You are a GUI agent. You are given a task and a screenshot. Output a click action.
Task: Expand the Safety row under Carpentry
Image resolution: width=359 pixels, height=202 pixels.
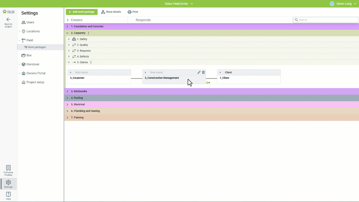(69, 39)
